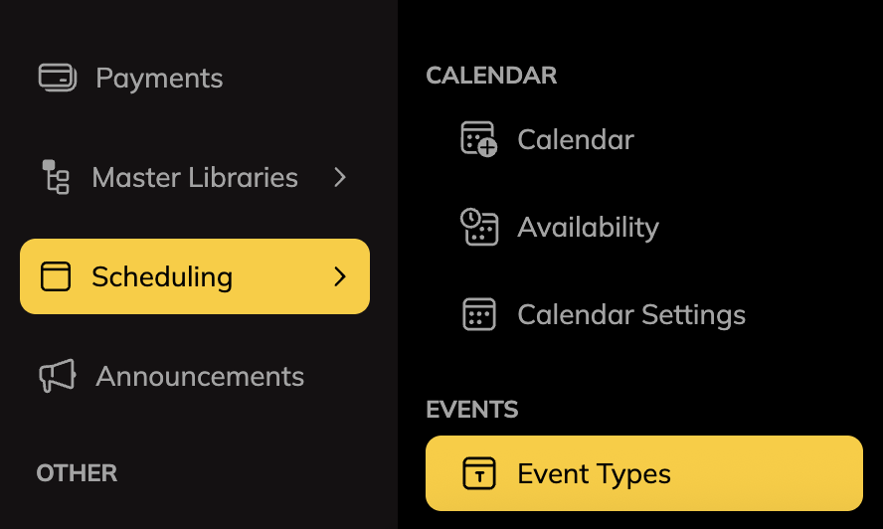Collapse the Scheduling submenu chevron

(x=340, y=276)
